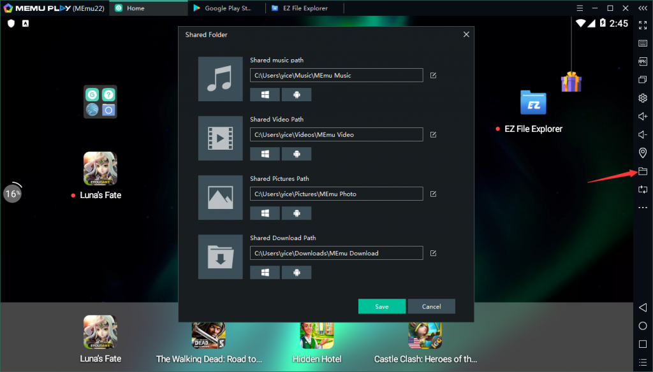This screenshot has width=653, height=372.
Task: Click the settings gear in right sidebar
Action: pos(643,98)
